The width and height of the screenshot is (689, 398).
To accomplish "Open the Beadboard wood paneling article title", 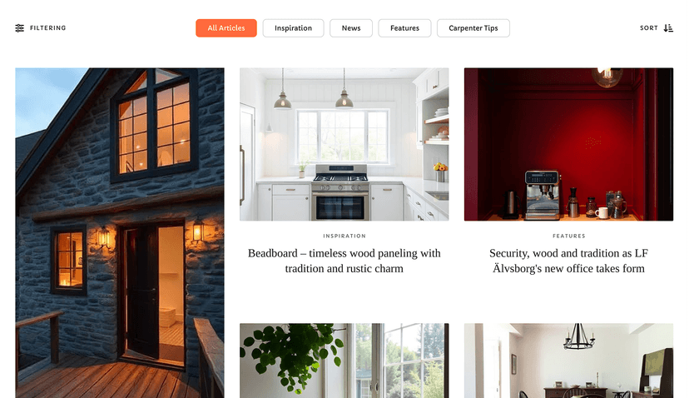I will 344,261.
